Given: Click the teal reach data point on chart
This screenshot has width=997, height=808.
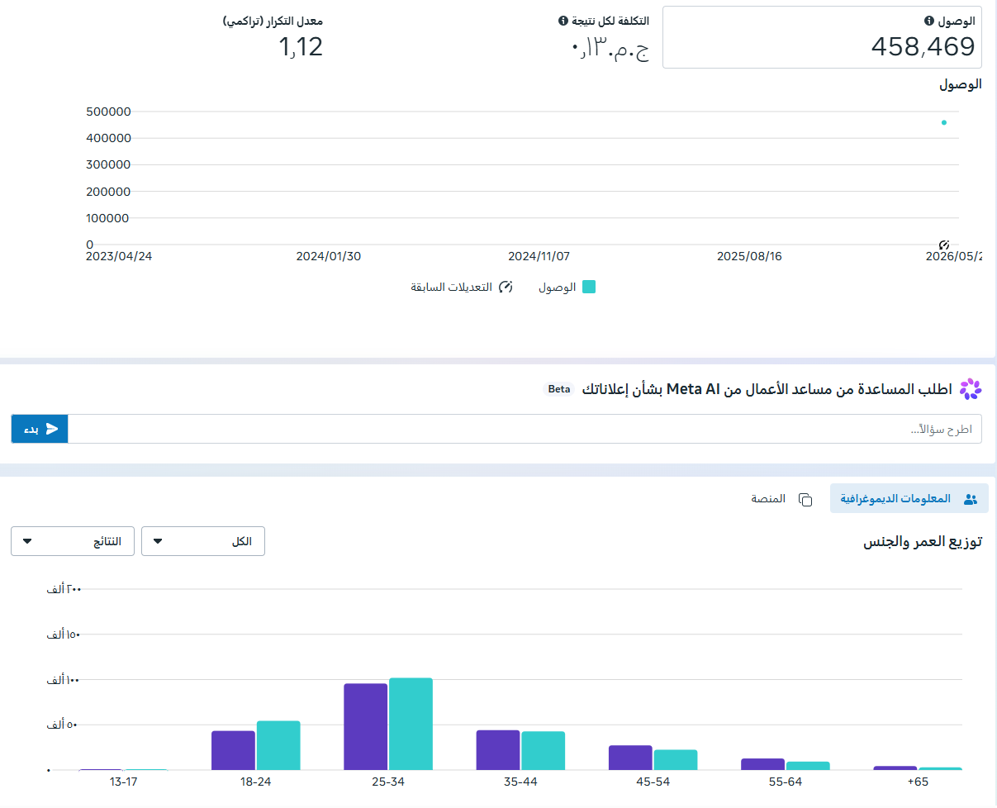Looking at the screenshot, I should (x=944, y=122).
